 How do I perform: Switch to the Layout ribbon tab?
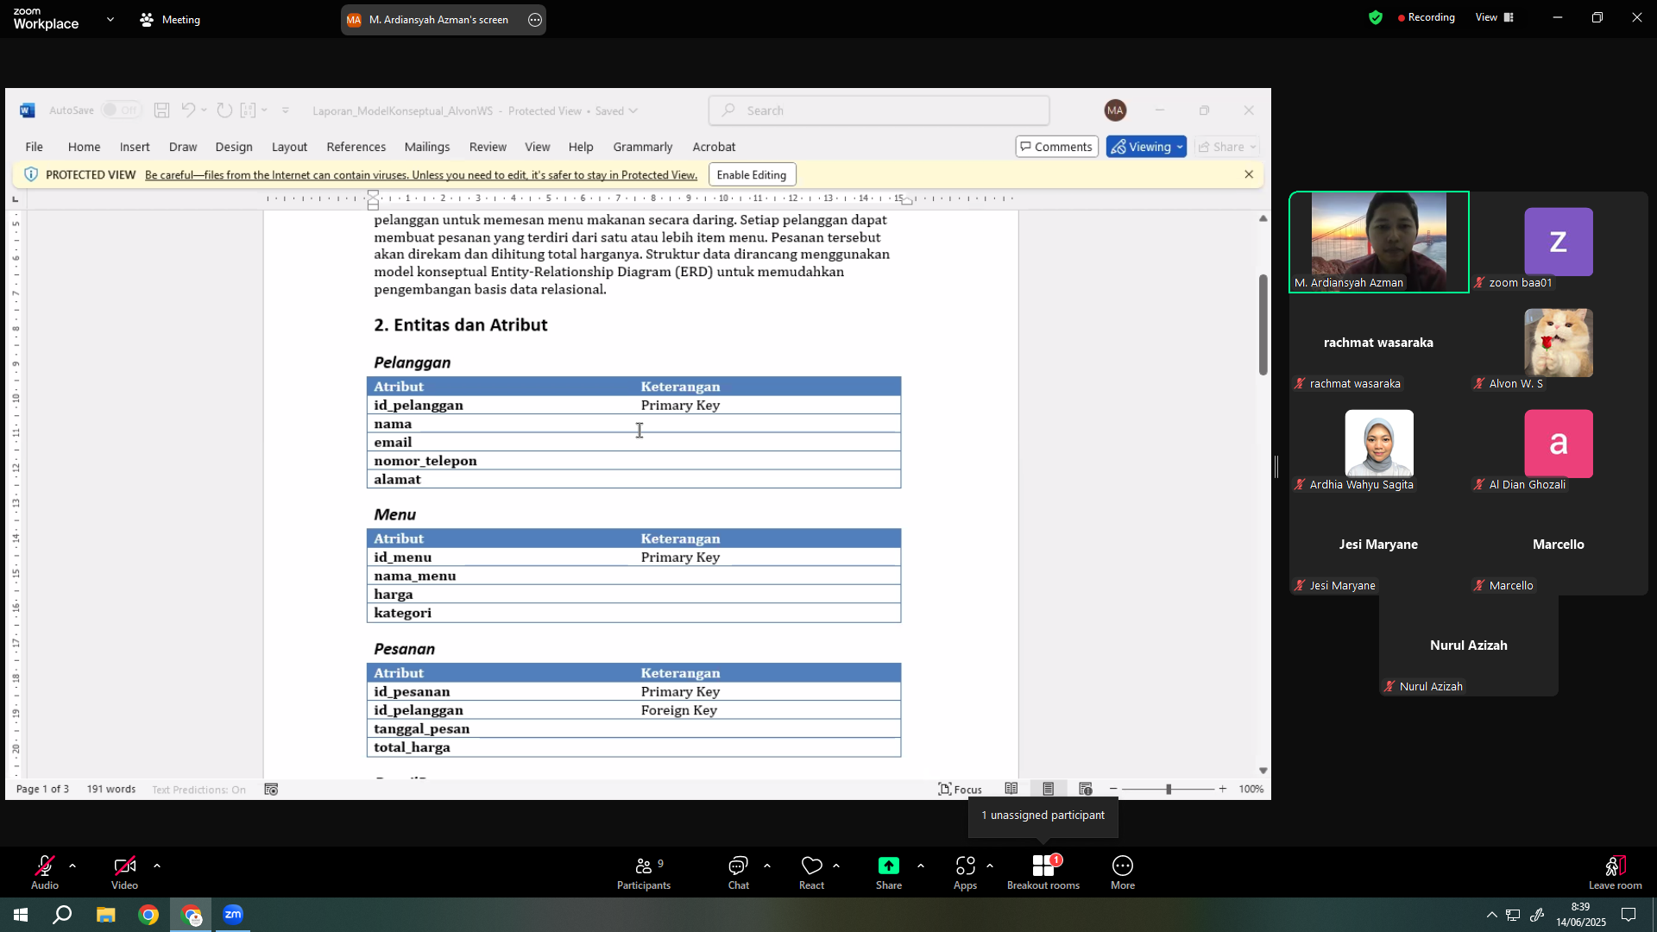point(289,147)
